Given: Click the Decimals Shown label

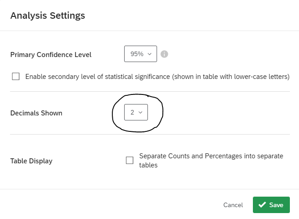Looking at the screenshot, I should (x=37, y=113).
